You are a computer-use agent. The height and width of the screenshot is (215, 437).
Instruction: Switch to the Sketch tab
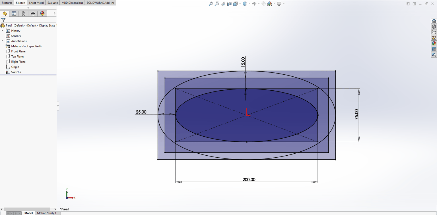[20, 3]
